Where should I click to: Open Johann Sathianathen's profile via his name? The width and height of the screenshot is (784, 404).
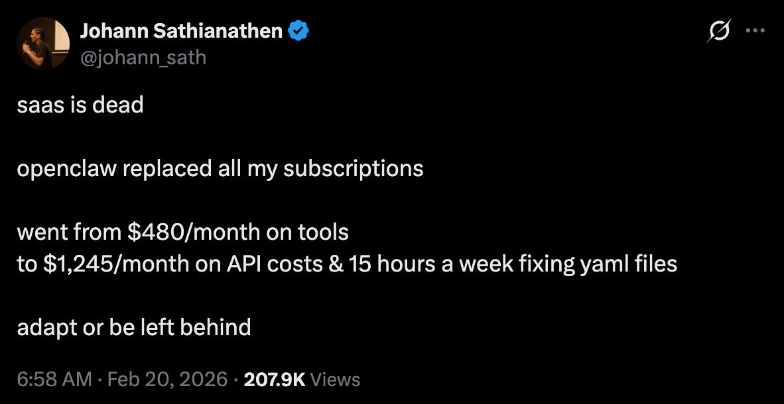pyautogui.click(x=182, y=30)
